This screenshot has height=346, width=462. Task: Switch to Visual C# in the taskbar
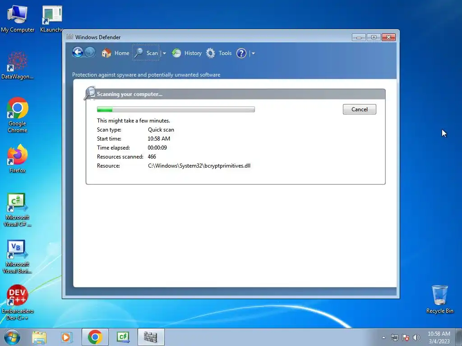pos(123,337)
